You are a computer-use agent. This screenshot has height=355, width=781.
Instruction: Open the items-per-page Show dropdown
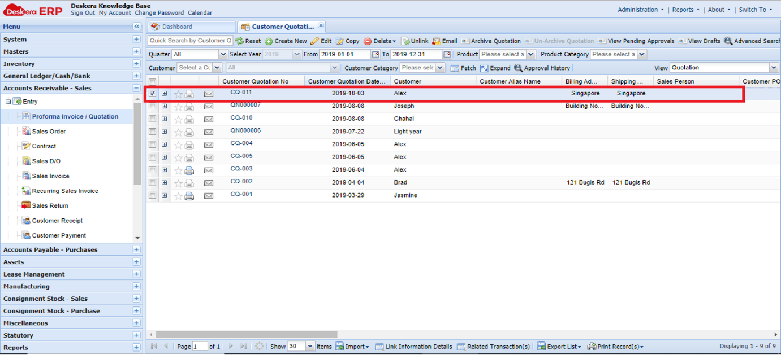[x=310, y=347]
